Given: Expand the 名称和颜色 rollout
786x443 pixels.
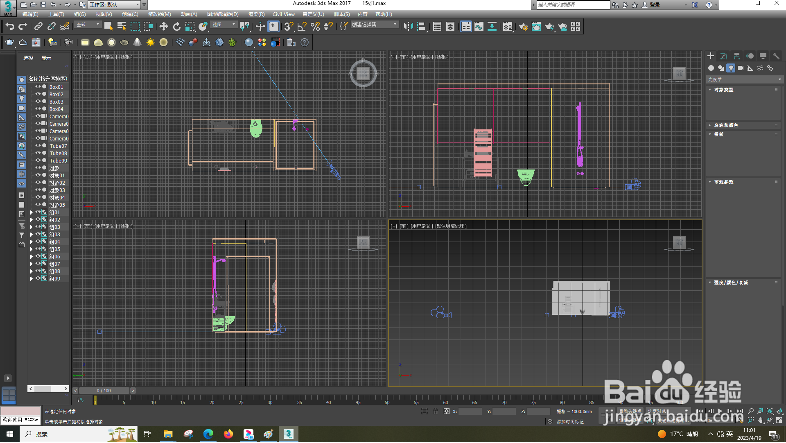Looking at the screenshot, I should [726, 126].
